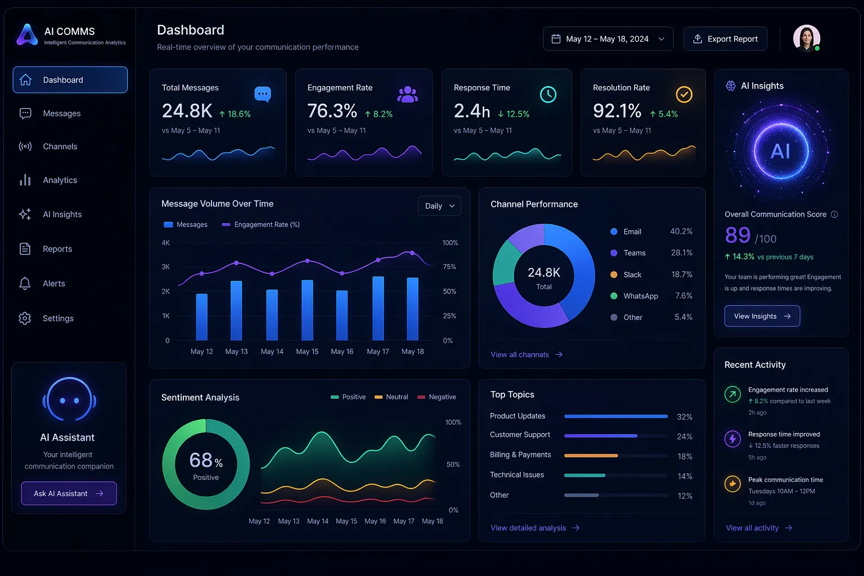The height and width of the screenshot is (576, 864).
Task: Go to Dashboard in sidebar
Action: 70,80
